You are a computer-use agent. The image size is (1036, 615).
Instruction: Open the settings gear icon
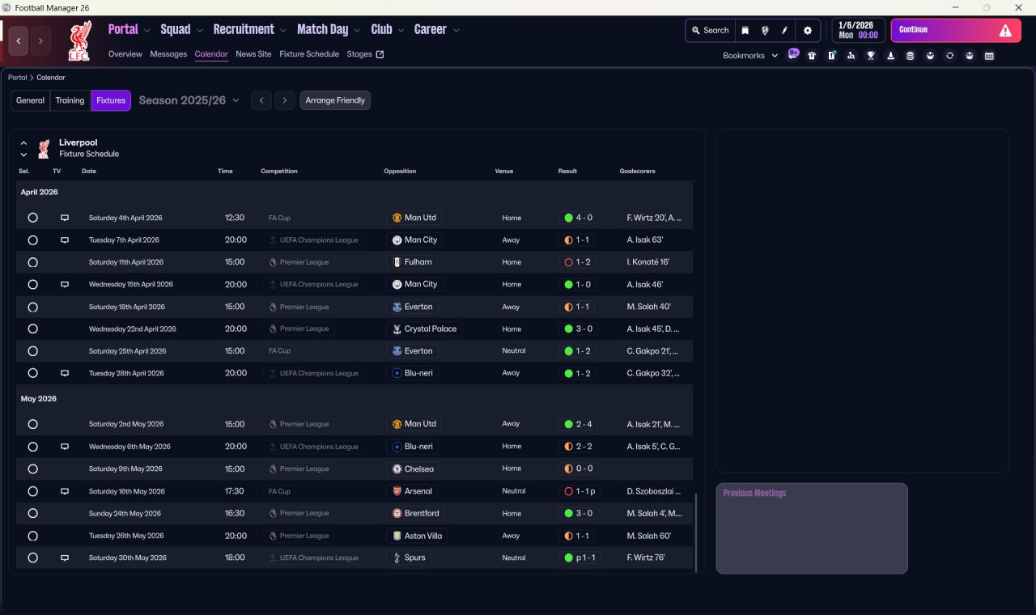807,30
